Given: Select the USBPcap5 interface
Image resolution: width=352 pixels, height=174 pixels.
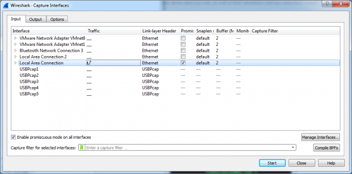Looking at the screenshot, I should 29,94.
